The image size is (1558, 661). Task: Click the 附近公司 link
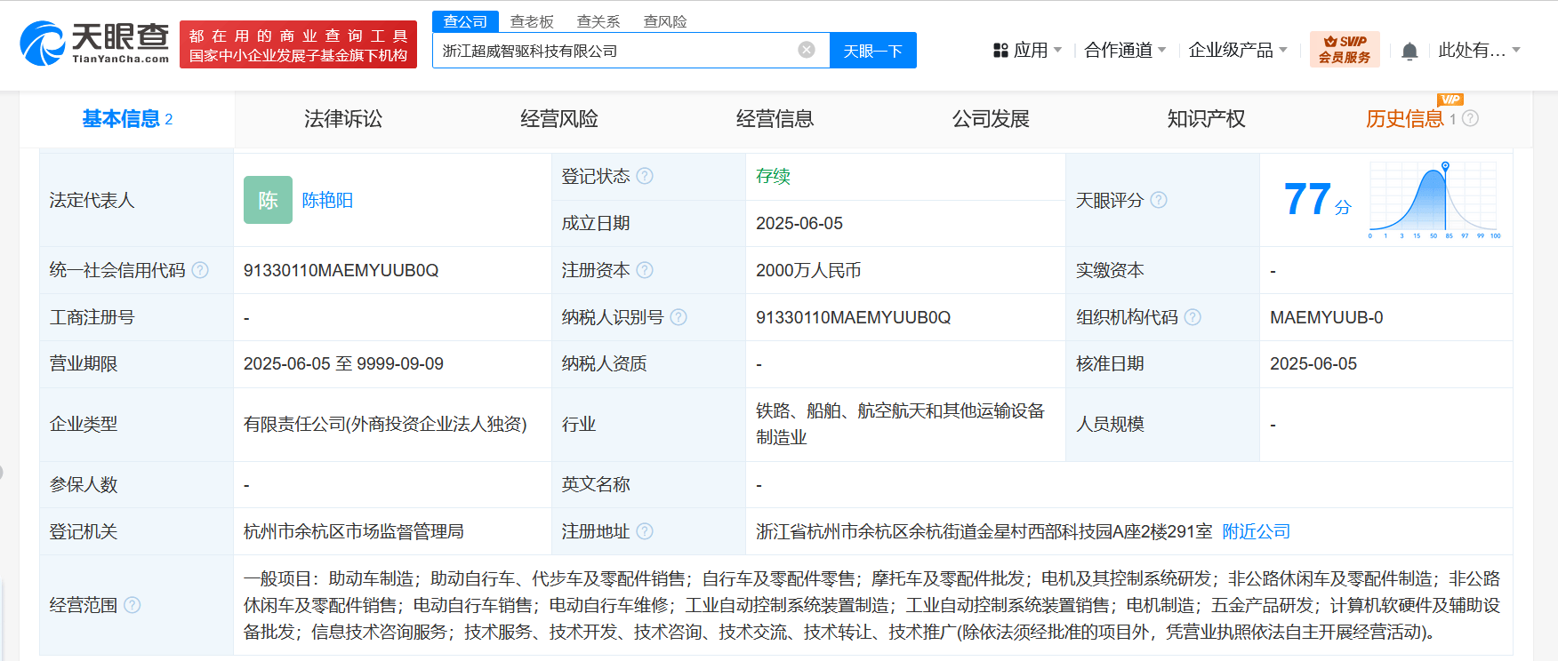click(1256, 531)
